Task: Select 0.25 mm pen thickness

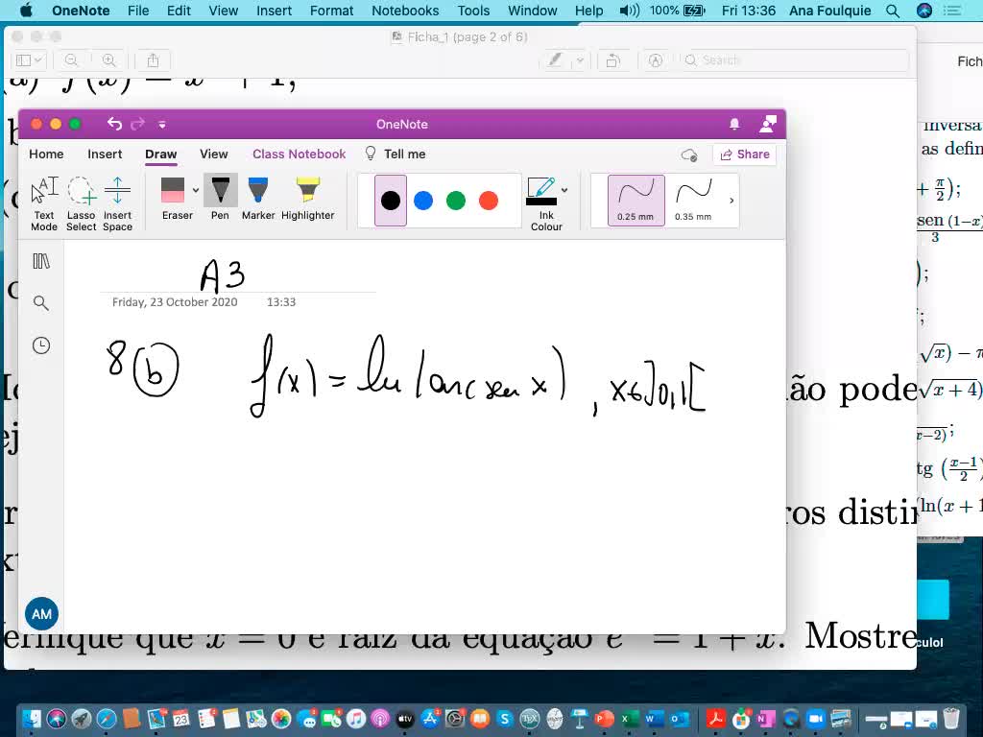Action: (x=635, y=201)
